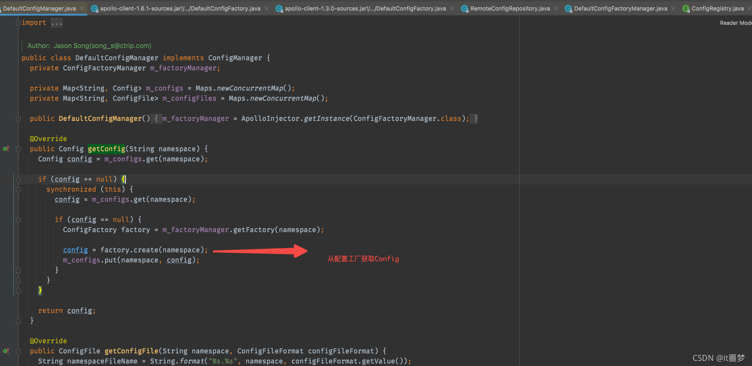Screen dimensions: 752x366
Task: Collapse the outer if (config == null) block
Action: point(18,179)
